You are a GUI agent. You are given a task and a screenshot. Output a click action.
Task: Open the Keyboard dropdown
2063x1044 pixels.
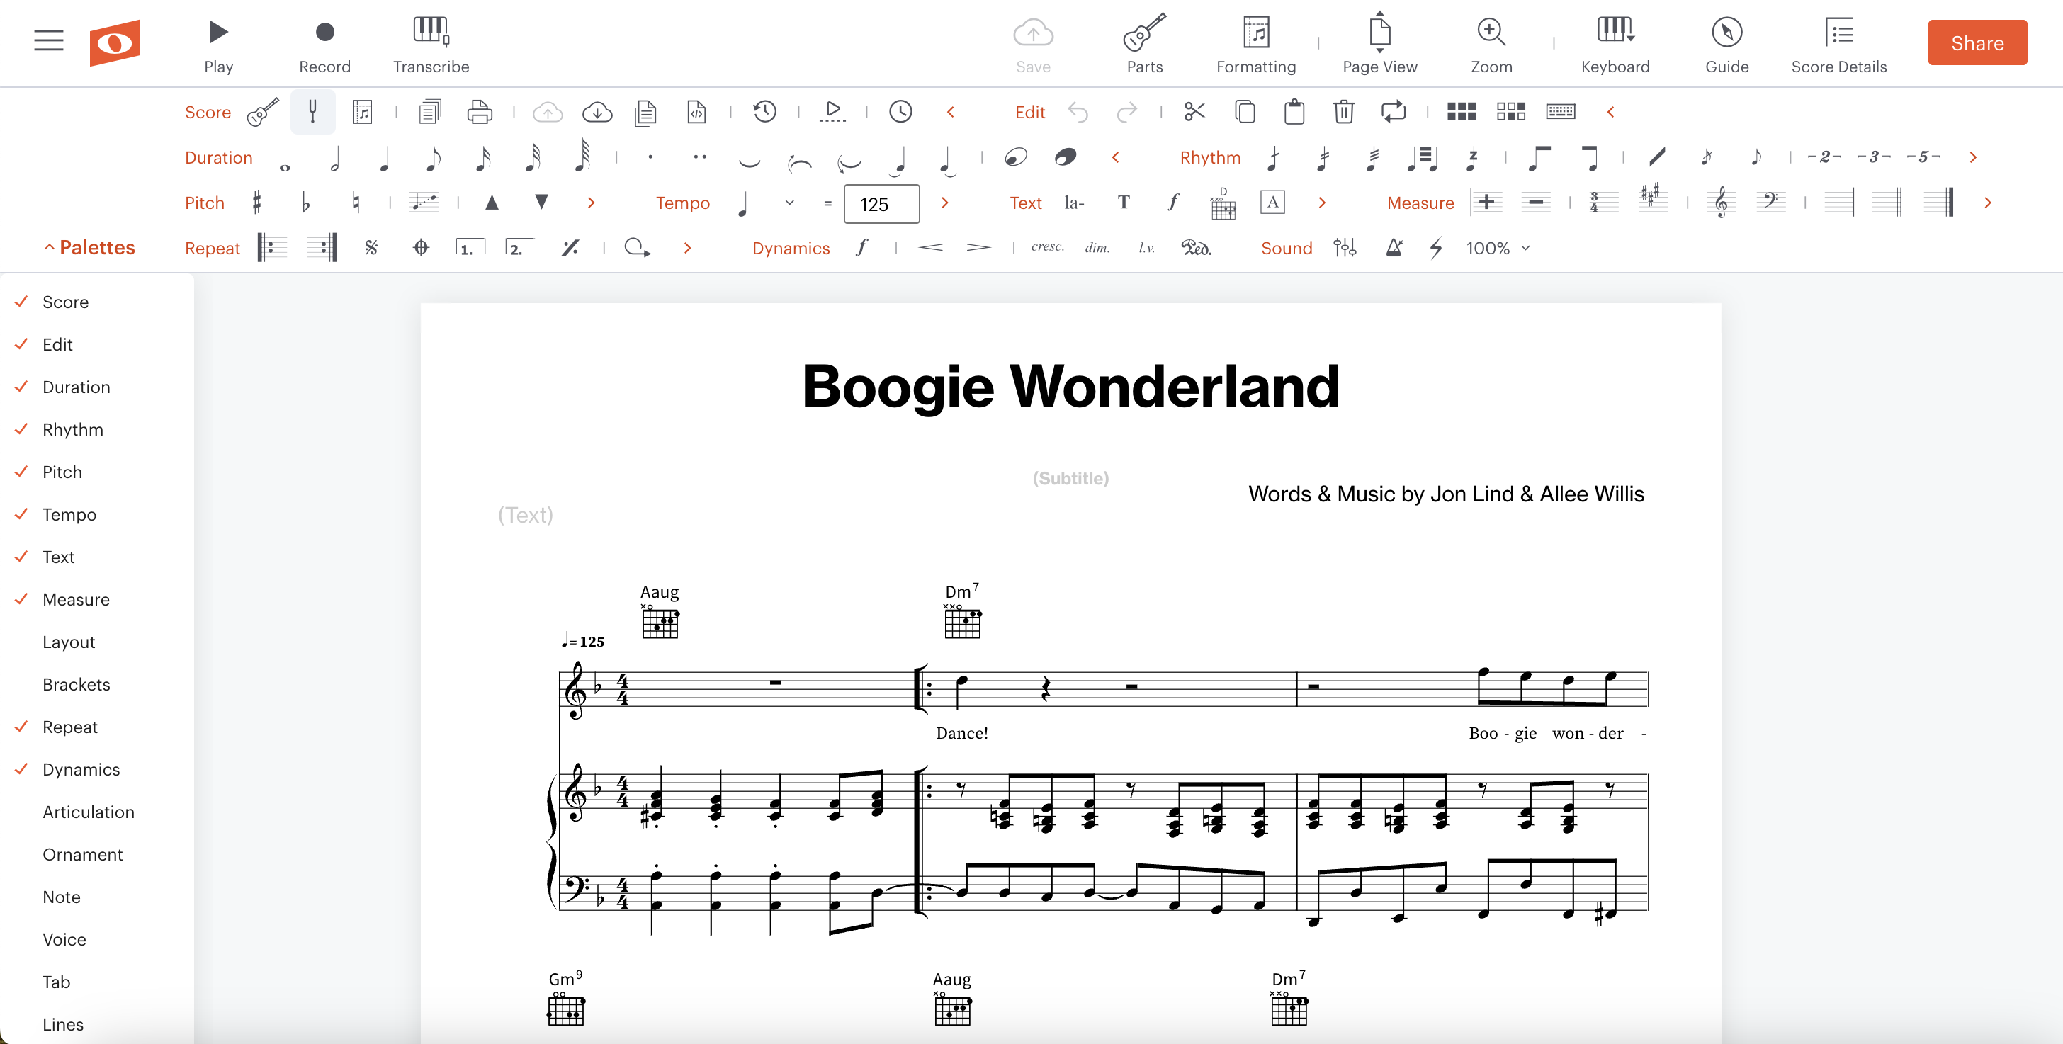pyautogui.click(x=1615, y=45)
